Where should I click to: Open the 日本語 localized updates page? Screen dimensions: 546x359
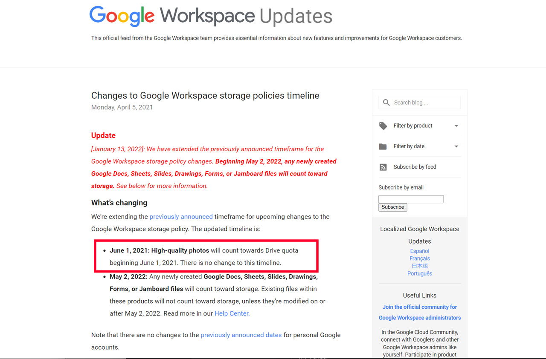(419, 266)
